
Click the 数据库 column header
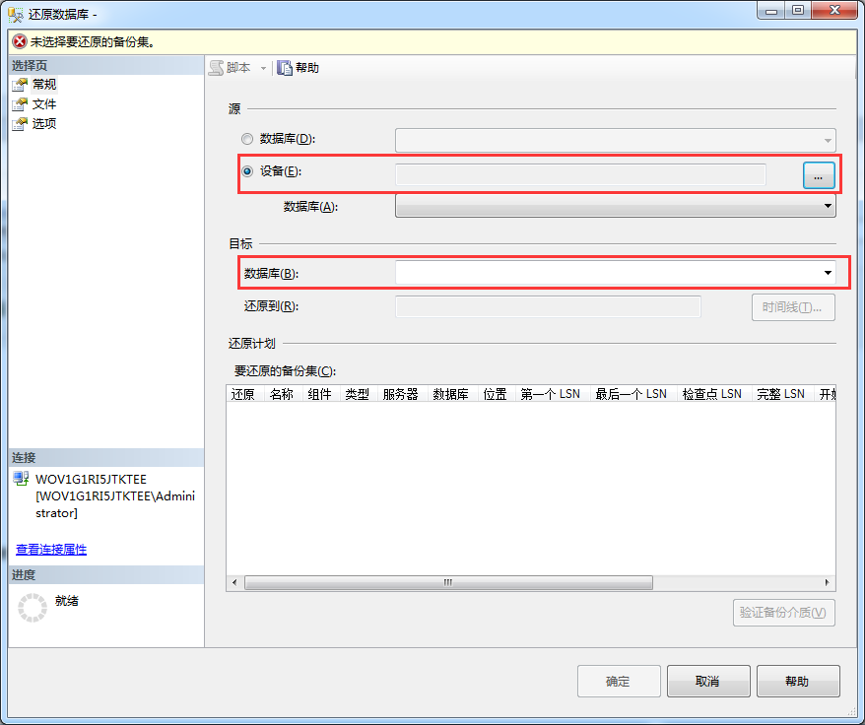click(450, 394)
